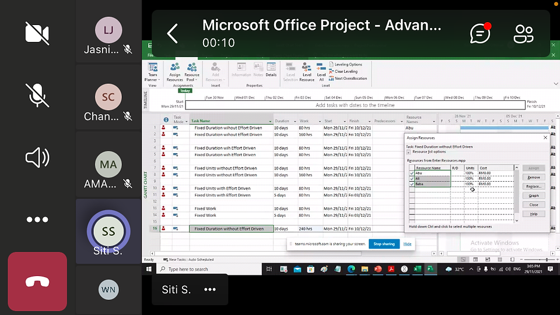Open the meeting chat with the red notification
This screenshot has width=560, height=315.
tap(480, 34)
